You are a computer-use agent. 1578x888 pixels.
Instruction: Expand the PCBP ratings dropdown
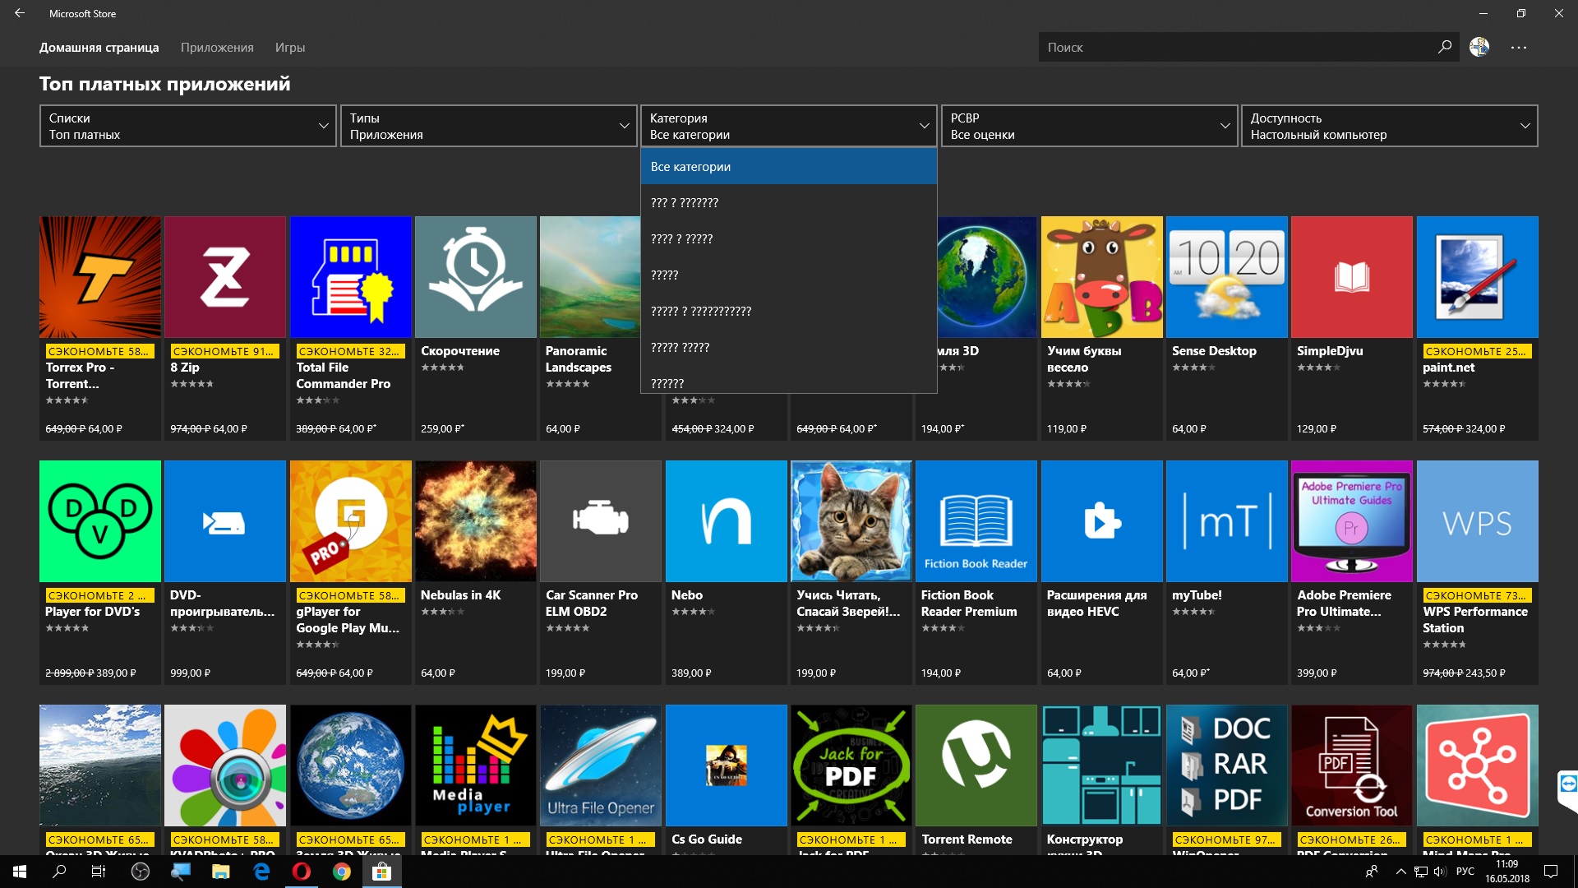point(1090,126)
